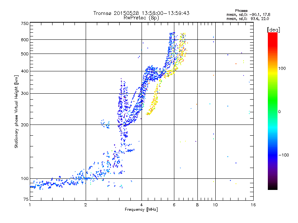The height and width of the screenshot is (223, 298).
Task: Click the small blue echo cluster near 200 km at 2.6 MHz
Action: pos(105,124)
